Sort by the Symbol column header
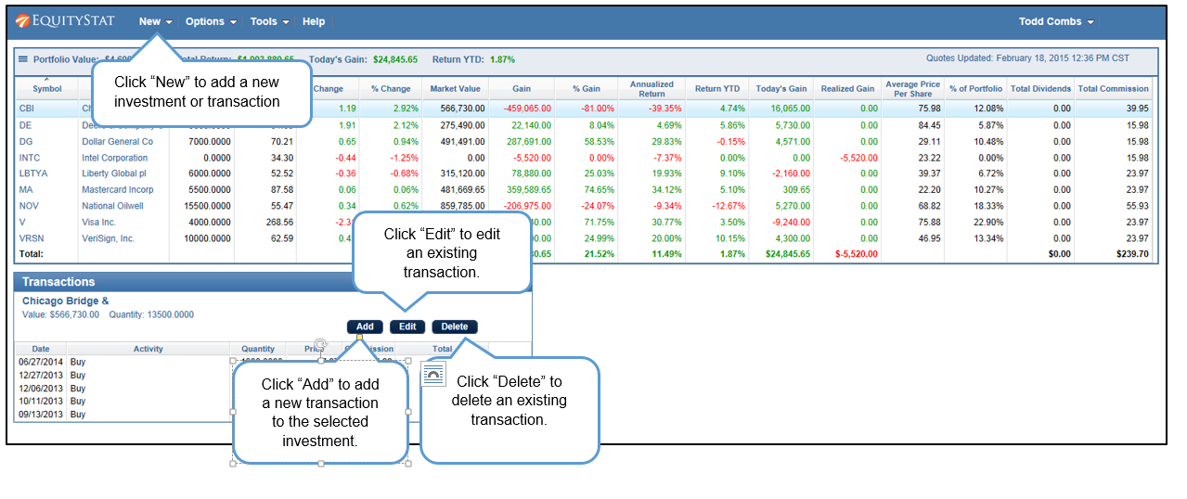The width and height of the screenshot is (1187, 499). 47,88
